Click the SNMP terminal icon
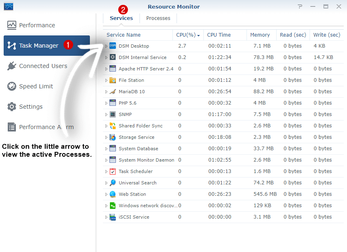 click(113, 114)
